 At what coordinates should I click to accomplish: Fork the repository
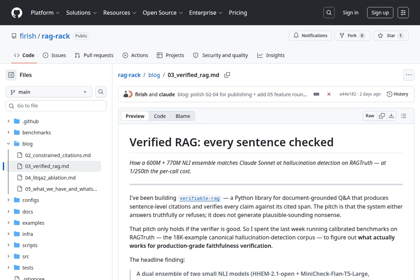click(x=352, y=36)
